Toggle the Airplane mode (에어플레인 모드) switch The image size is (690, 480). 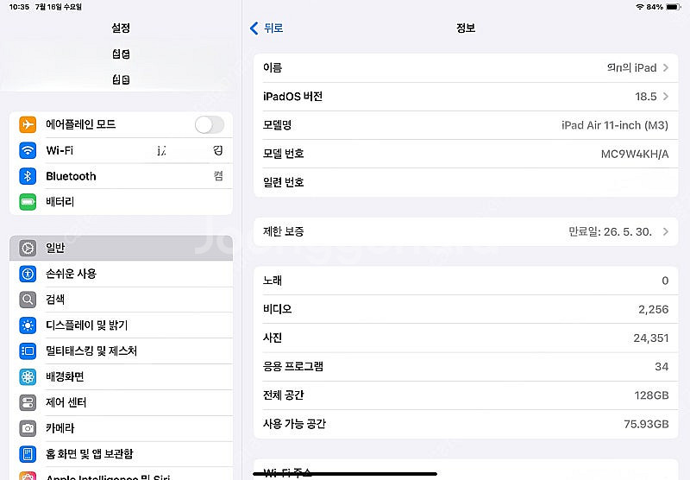[x=210, y=124]
